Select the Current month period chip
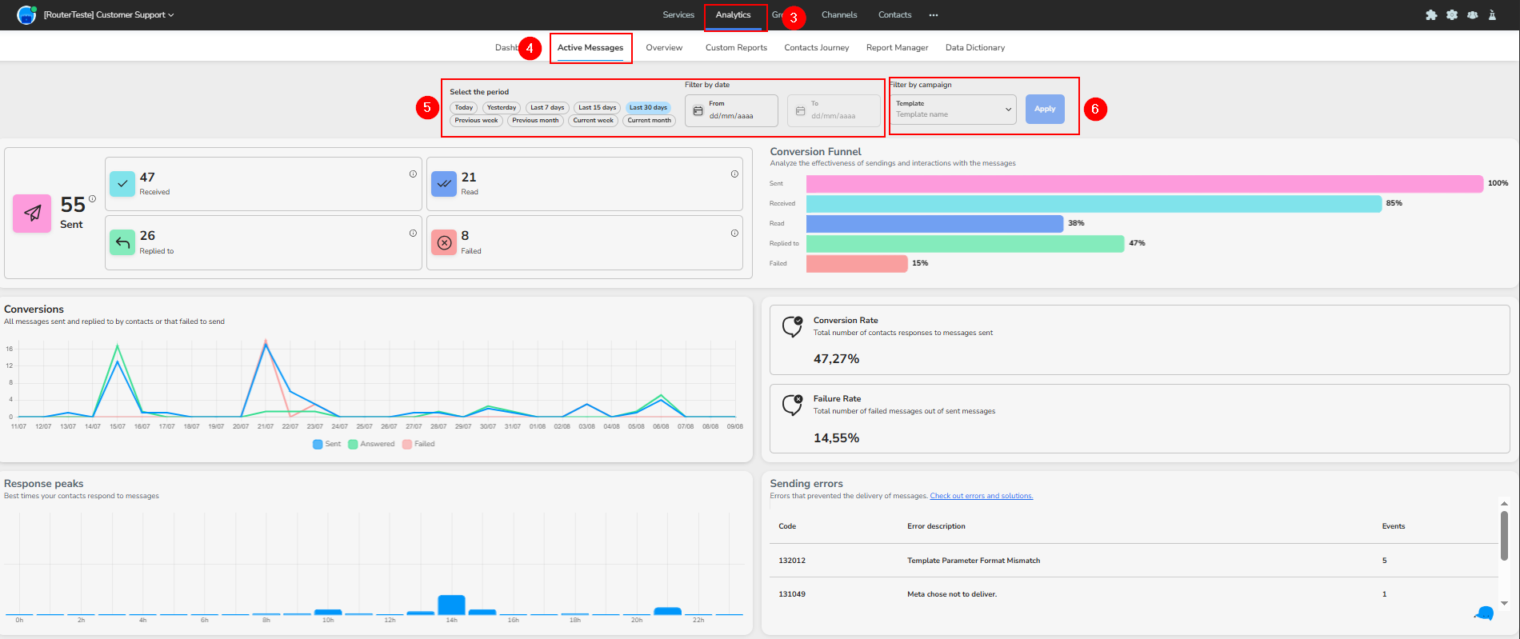 click(x=649, y=121)
